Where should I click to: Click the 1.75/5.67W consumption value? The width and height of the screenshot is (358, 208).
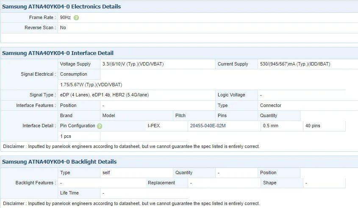click(x=91, y=85)
